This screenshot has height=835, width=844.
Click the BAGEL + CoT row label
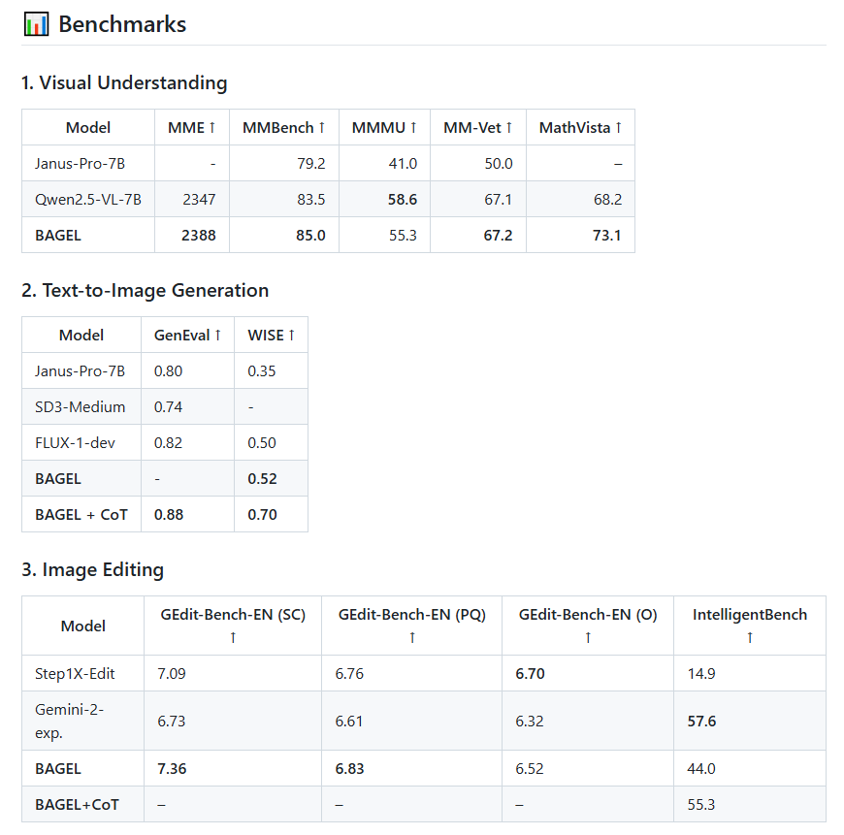[x=81, y=514]
